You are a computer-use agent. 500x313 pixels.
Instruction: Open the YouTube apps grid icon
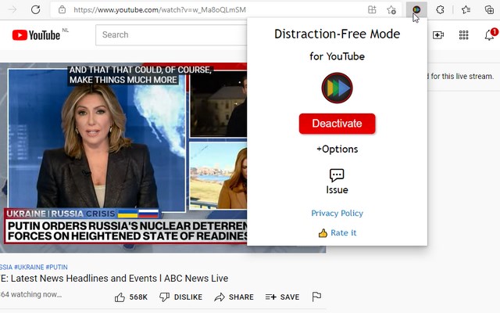[x=463, y=34]
